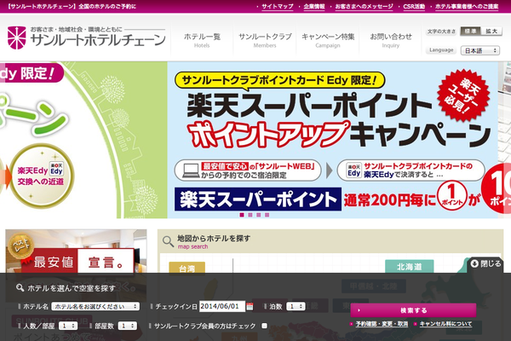Select the 北海道 region on the map
The width and height of the screenshot is (511, 341).
click(x=410, y=266)
